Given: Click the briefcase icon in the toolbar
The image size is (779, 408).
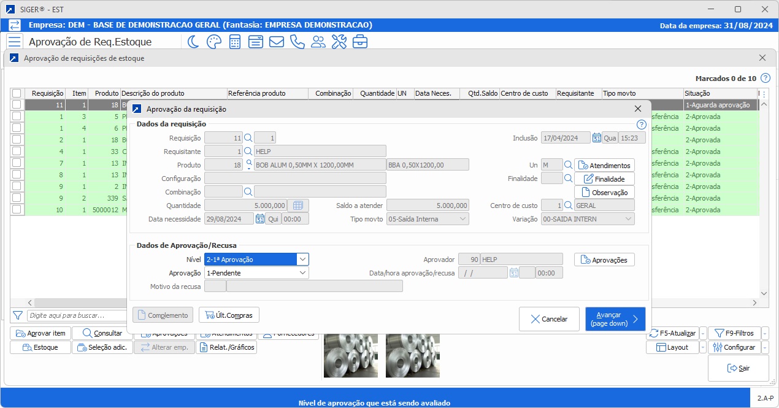Looking at the screenshot, I should pos(360,42).
